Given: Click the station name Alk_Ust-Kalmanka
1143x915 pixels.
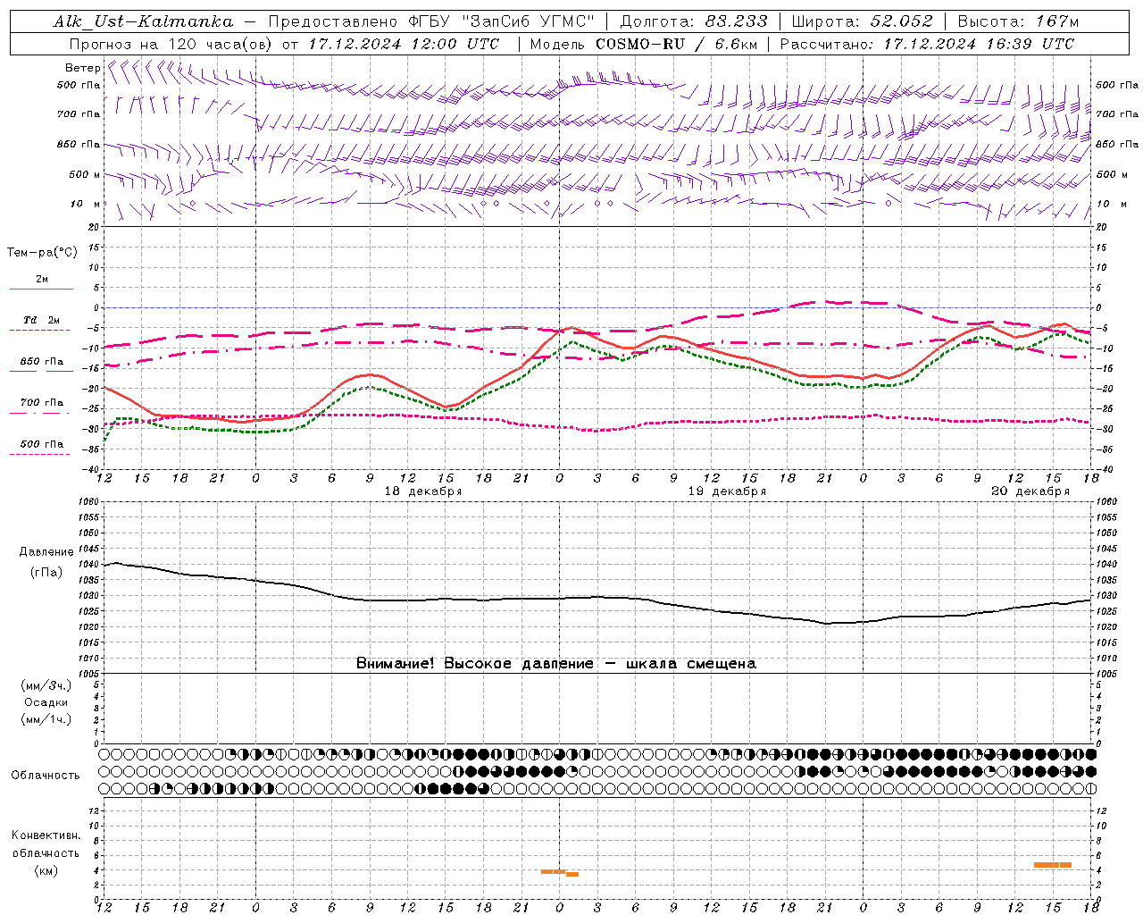Looking at the screenshot, I should 143,21.
